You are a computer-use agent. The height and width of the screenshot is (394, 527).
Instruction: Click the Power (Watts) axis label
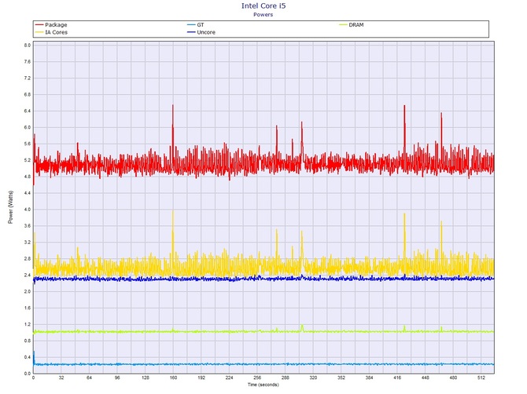(10, 207)
